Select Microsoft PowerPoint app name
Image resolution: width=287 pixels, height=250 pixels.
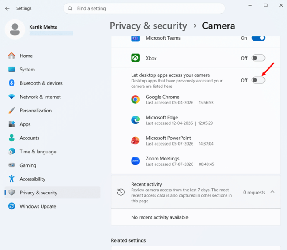click(168, 138)
